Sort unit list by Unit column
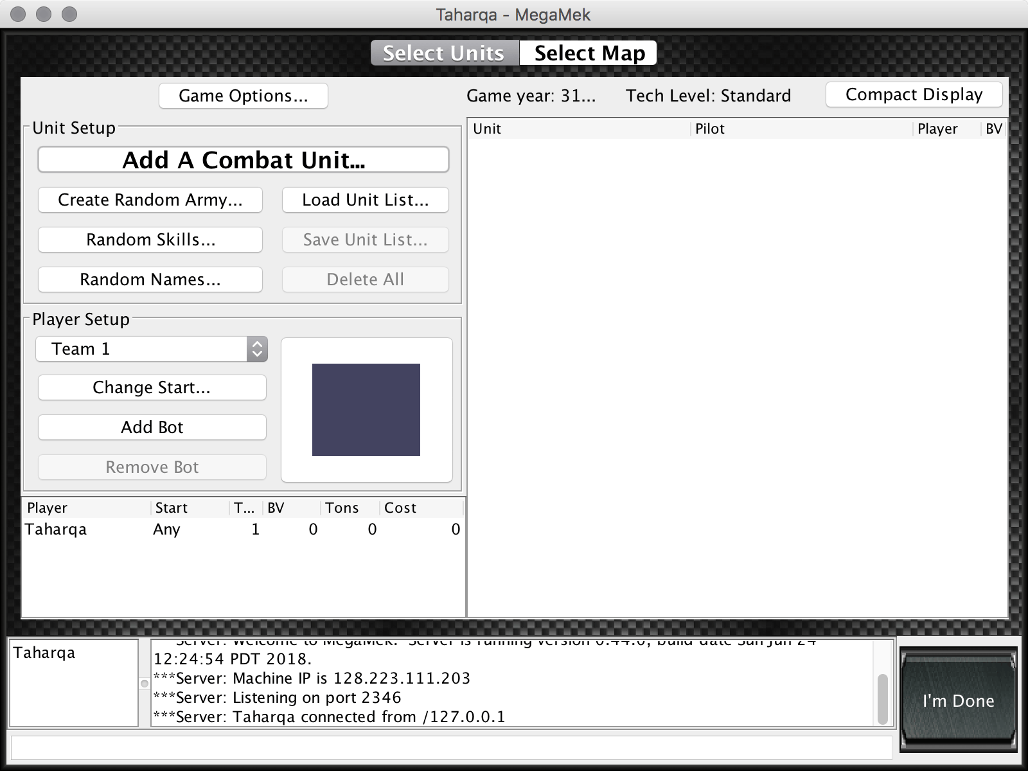 click(x=580, y=128)
